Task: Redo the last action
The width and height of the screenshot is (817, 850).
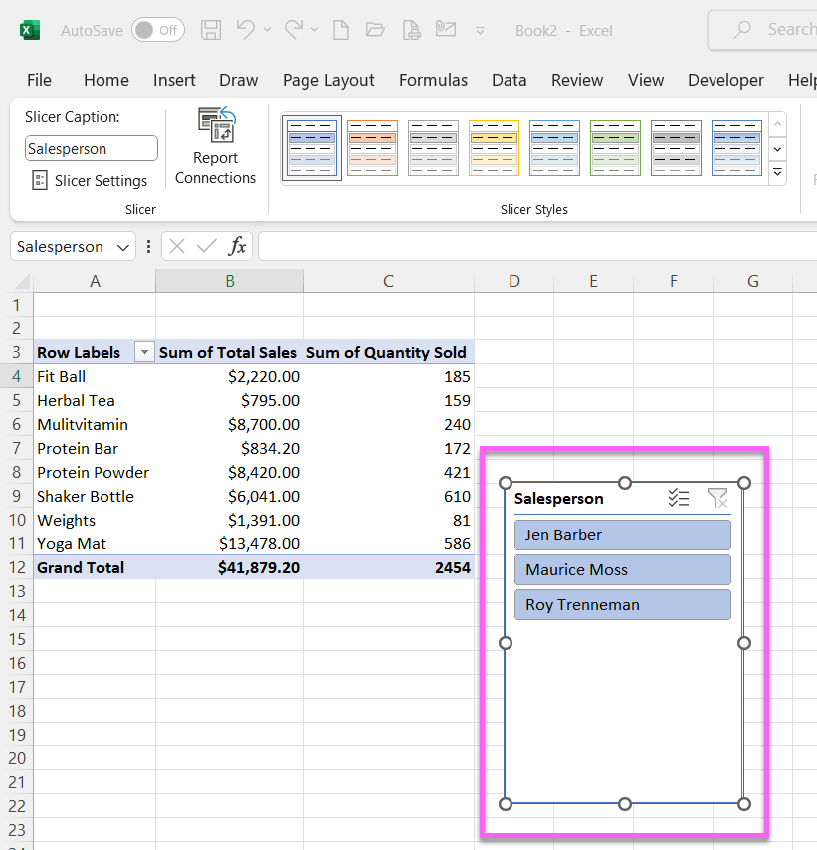Action: tap(298, 30)
